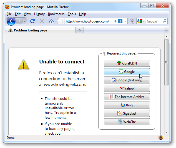176x148 pixels.
Task: Open the Edit menu
Action: coord(17,14)
